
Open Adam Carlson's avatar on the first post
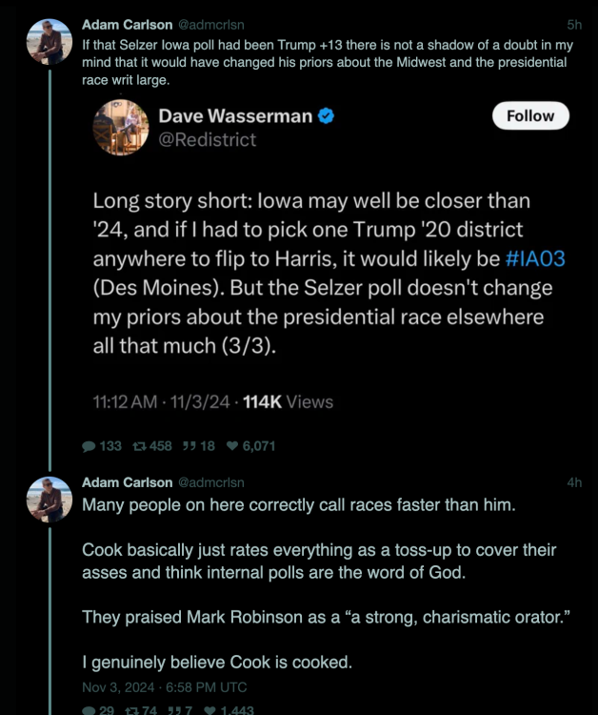coord(50,41)
